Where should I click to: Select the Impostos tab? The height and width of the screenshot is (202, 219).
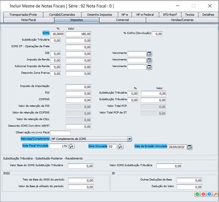coord(77,20)
